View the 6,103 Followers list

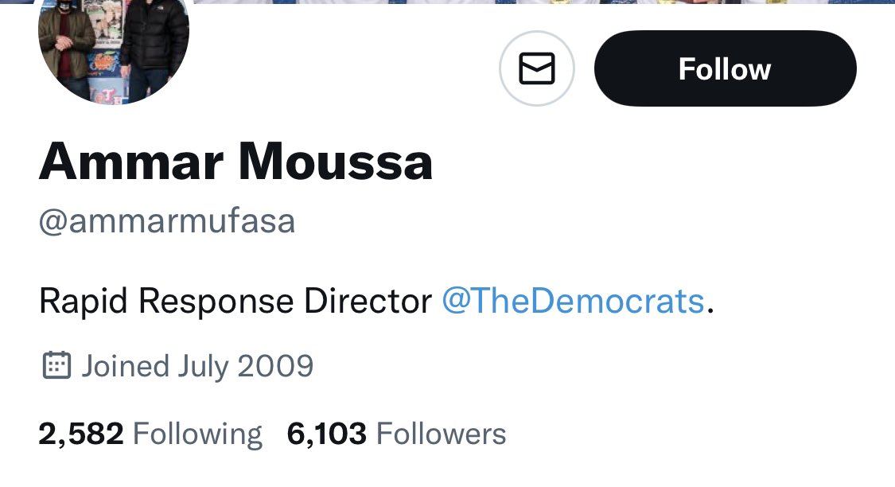pos(396,434)
